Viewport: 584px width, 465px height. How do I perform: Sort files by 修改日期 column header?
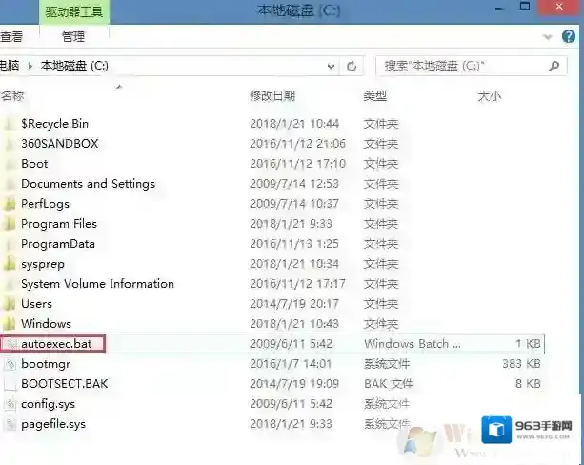[272, 96]
